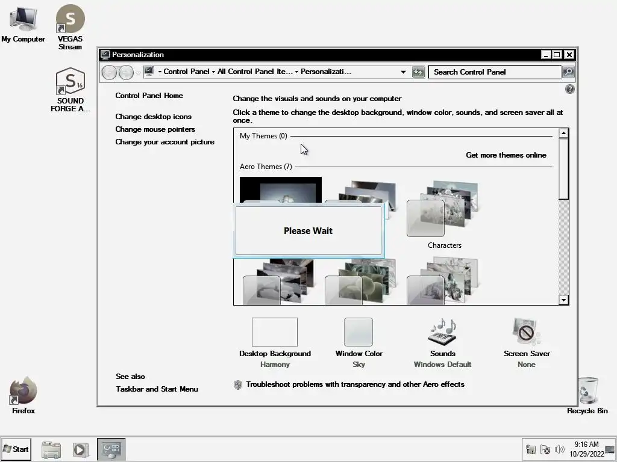Open file explorer taskbar icon
617x462 pixels.
coord(51,449)
